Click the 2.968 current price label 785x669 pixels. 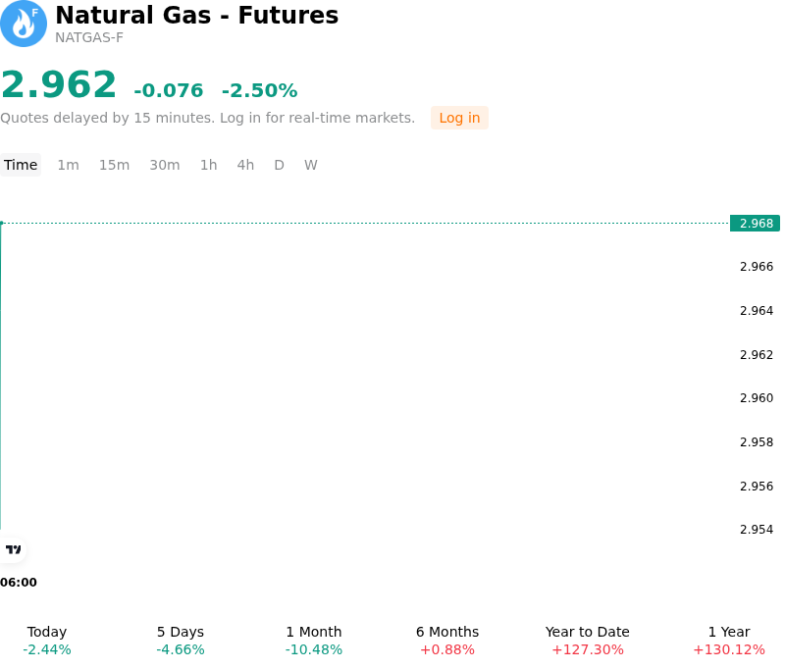755,224
